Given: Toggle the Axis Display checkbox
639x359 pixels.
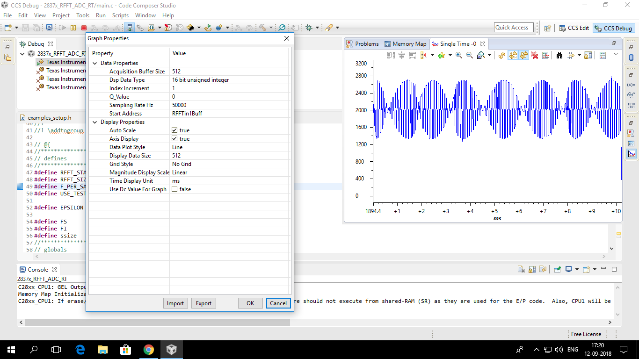Looking at the screenshot, I should [x=174, y=139].
